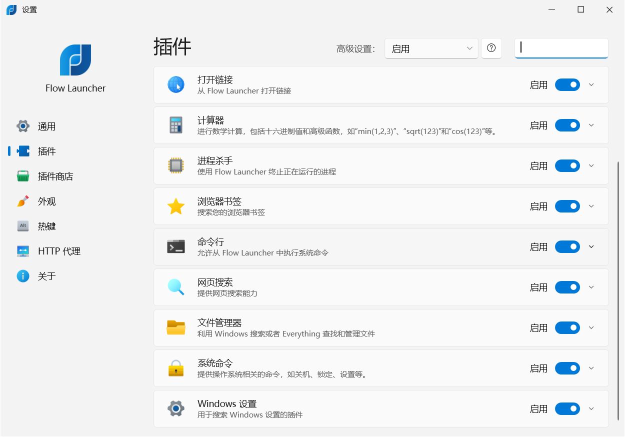625x437 pixels.
Task: Expand the 计算器 plugin settings chevron
Action: pos(591,125)
